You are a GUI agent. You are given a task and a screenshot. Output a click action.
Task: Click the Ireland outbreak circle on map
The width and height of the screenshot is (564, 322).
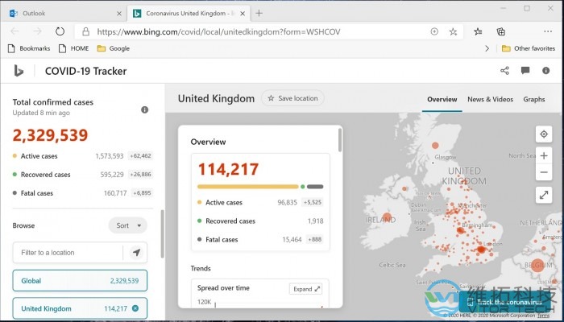(x=387, y=218)
